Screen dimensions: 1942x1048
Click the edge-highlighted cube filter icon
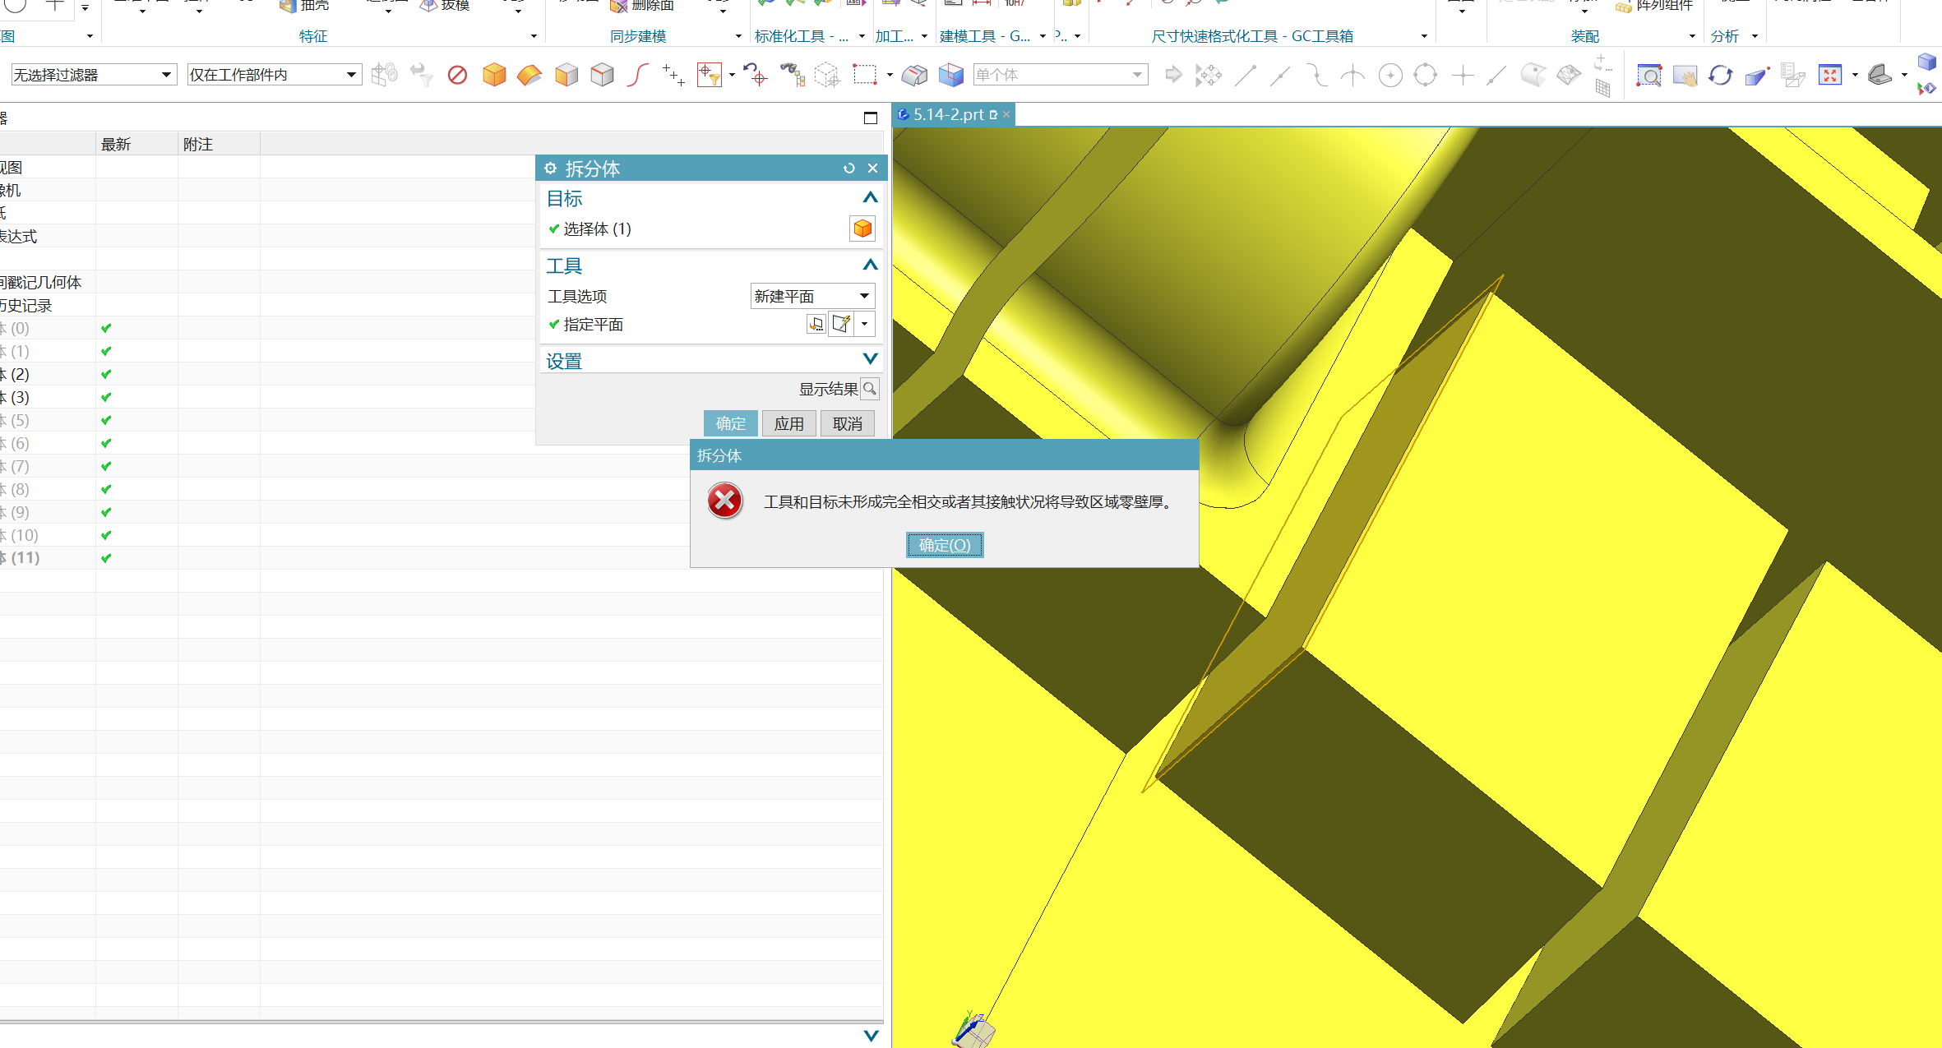tap(602, 75)
